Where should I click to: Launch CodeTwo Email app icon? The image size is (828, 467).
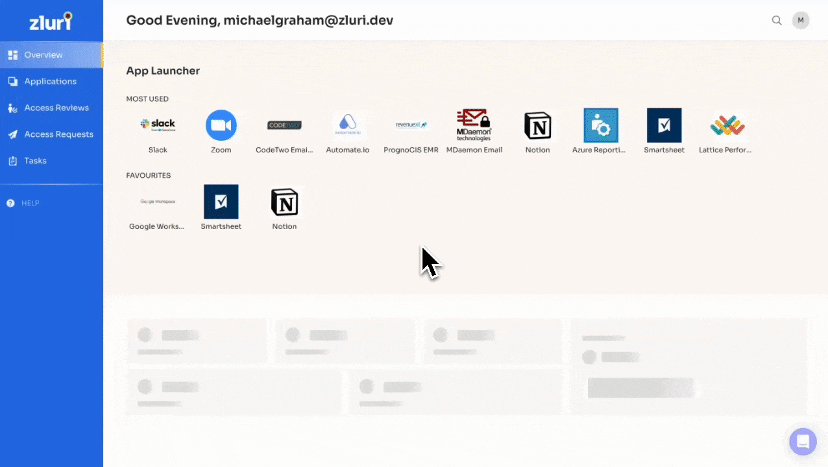(284, 125)
